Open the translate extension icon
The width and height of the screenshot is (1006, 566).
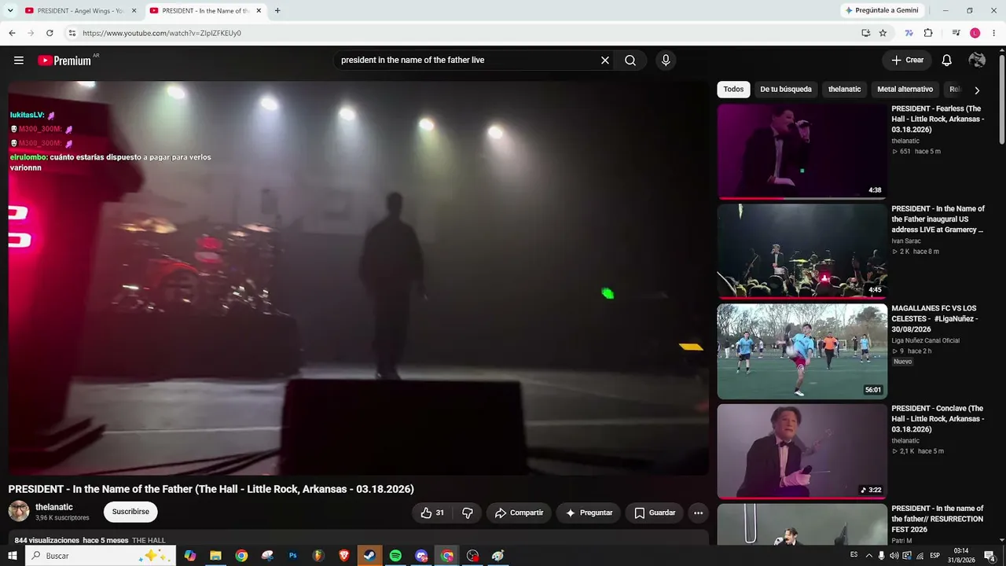909,33
